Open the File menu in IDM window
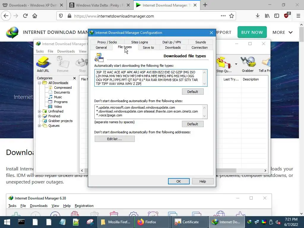The width and height of the screenshot is (304, 228). click(50, 51)
